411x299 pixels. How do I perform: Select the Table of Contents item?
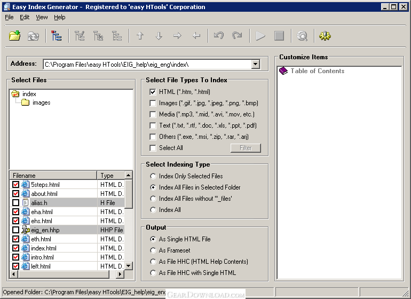click(x=318, y=71)
